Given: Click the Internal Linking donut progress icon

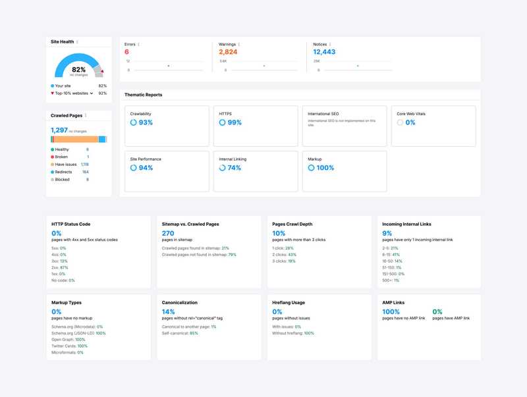Looking at the screenshot, I should tap(223, 168).
